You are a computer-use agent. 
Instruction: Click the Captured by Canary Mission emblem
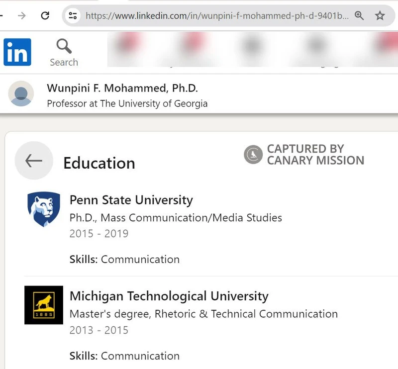pyautogui.click(x=254, y=154)
